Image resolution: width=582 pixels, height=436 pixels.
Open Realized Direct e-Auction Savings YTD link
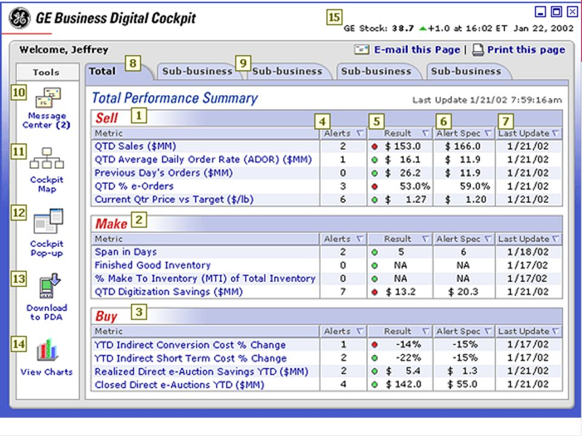(201, 371)
